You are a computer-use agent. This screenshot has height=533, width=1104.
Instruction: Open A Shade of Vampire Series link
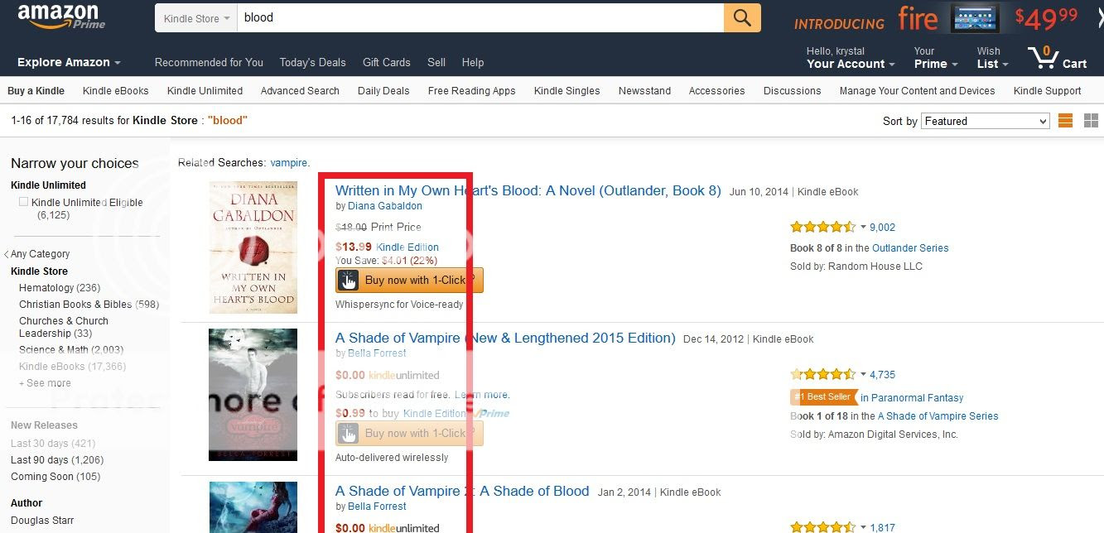[938, 416]
